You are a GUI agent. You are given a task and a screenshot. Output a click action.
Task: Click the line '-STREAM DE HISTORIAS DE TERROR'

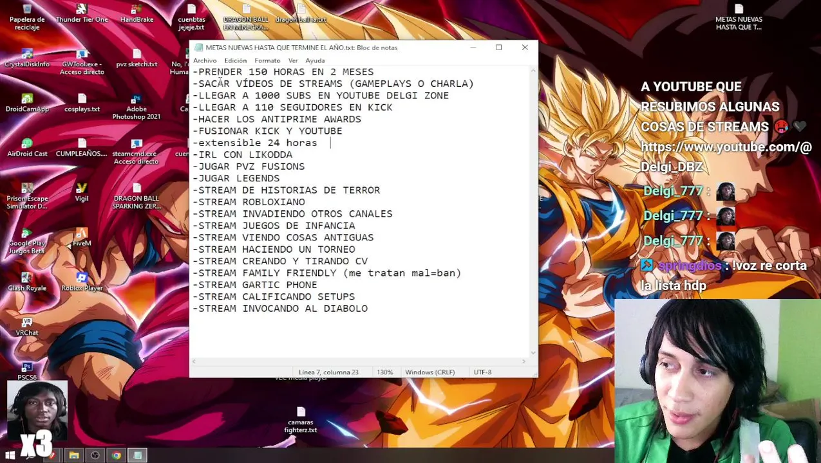click(287, 190)
